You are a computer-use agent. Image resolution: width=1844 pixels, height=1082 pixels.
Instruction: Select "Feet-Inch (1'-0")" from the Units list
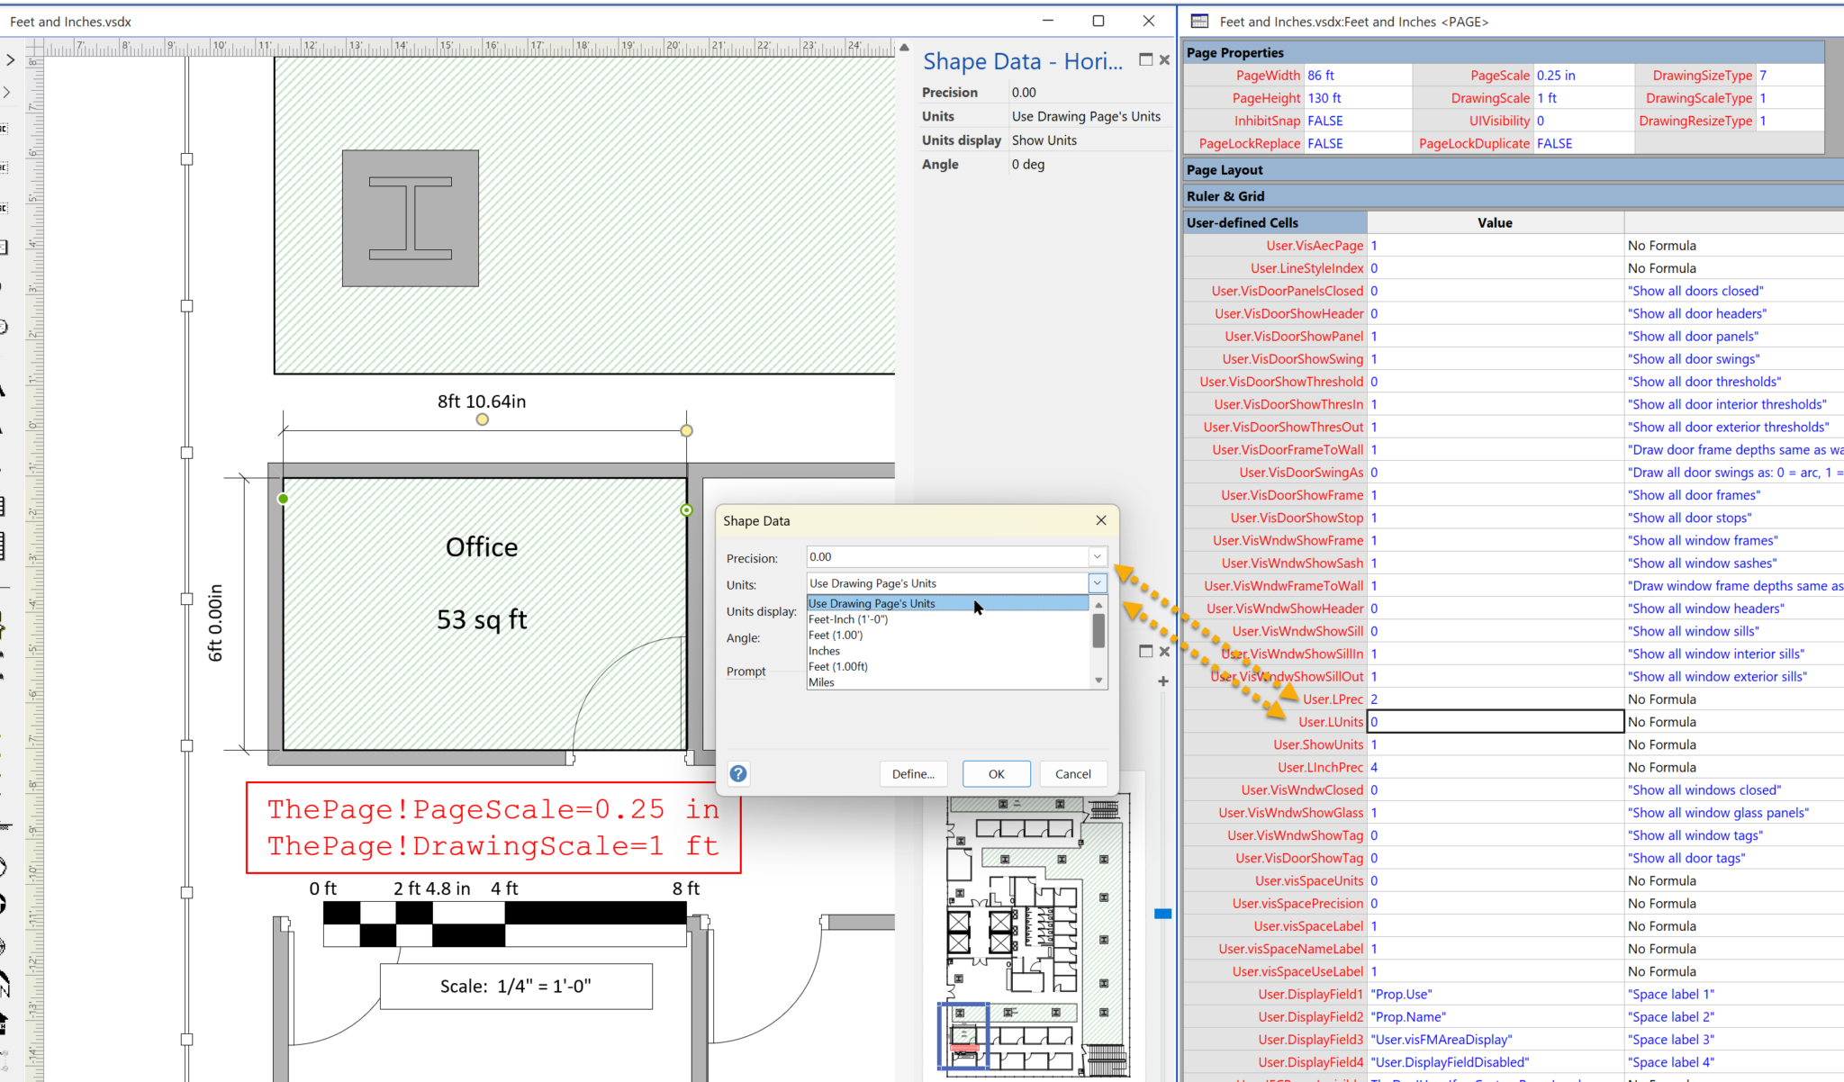point(847,619)
